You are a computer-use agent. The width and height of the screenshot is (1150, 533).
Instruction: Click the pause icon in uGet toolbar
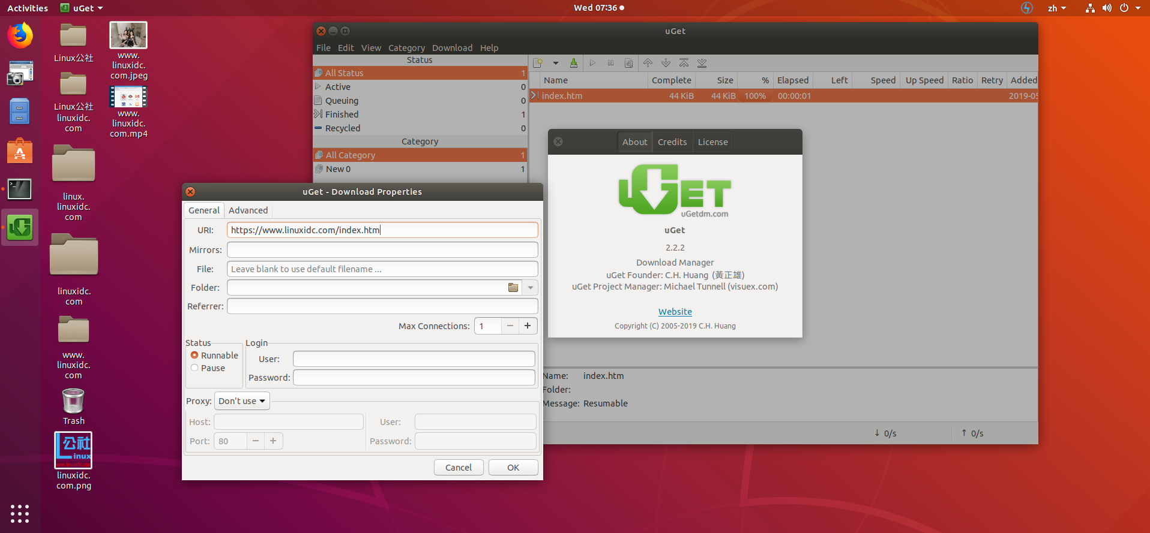coord(610,63)
